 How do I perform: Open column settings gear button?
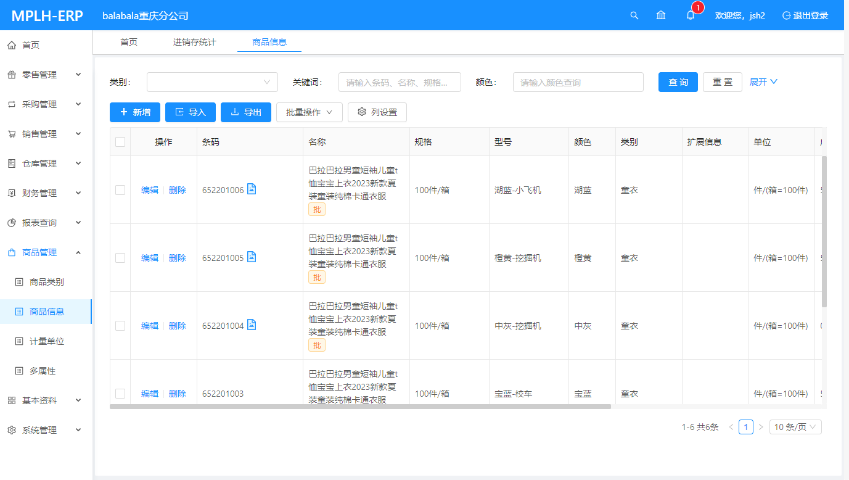click(377, 112)
